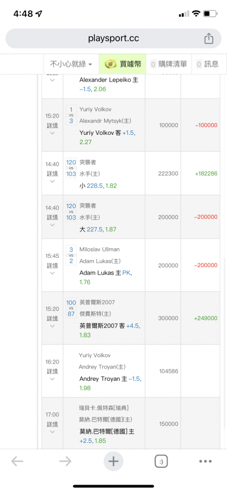Expand details chevron for 17:00 match
Image resolution: width=227 pixels, height=492 pixels.
pyautogui.click(x=53, y=432)
